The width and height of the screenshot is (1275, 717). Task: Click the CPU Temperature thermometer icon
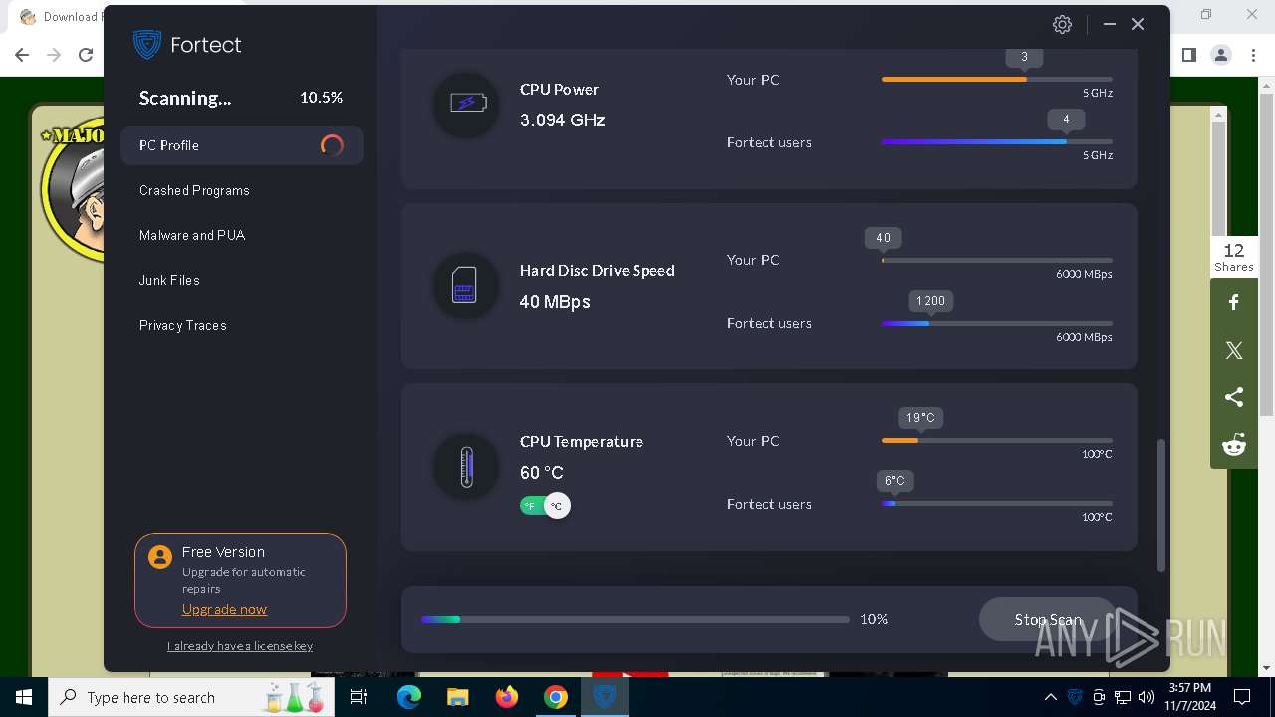466,466
